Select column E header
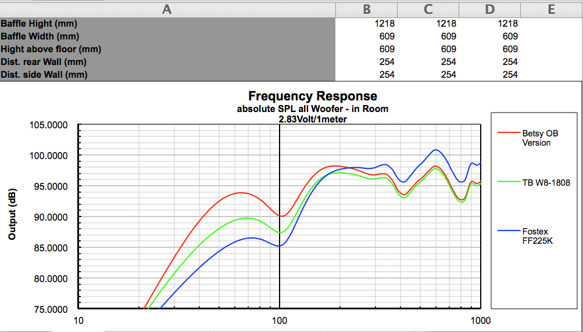The height and width of the screenshot is (332, 583). [552, 9]
